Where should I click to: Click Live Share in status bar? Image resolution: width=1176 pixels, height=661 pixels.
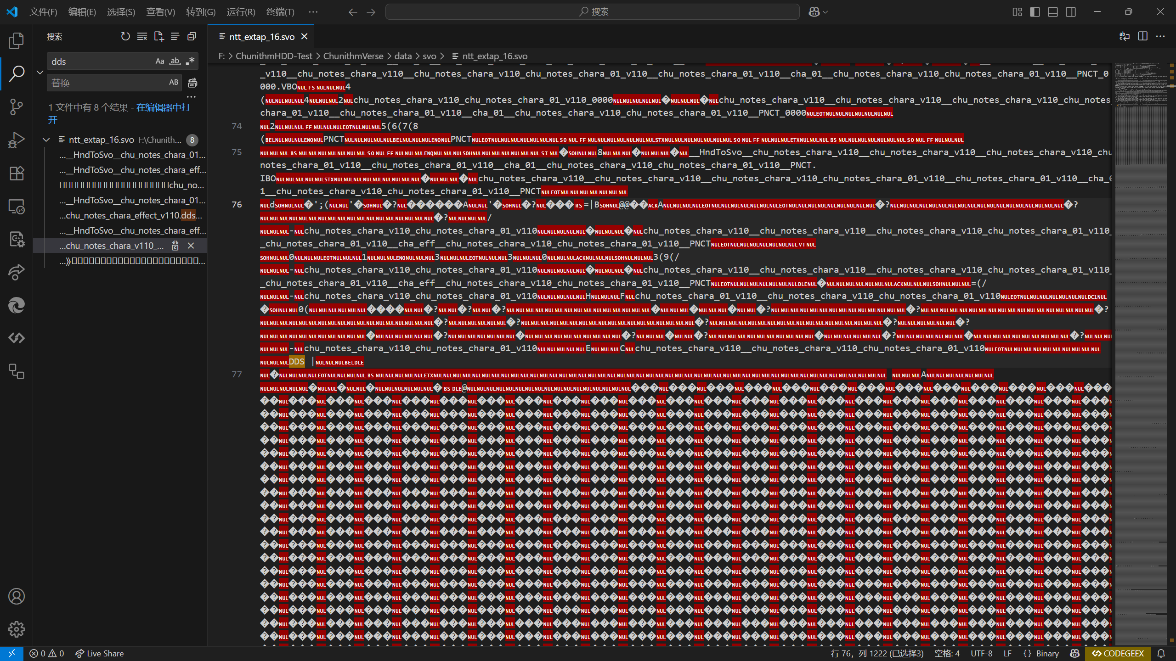tap(100, 653)
